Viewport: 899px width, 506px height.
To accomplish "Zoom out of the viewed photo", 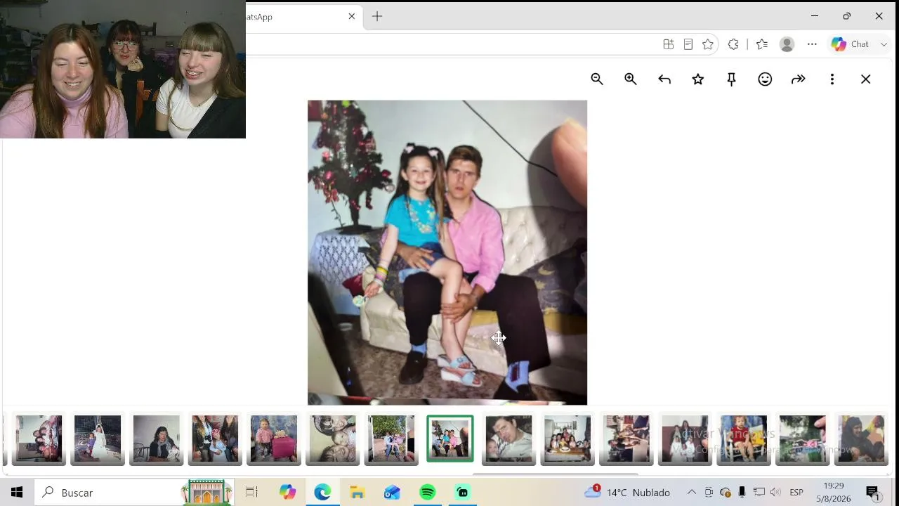I will pyautogui.click(x=597, y=79).
